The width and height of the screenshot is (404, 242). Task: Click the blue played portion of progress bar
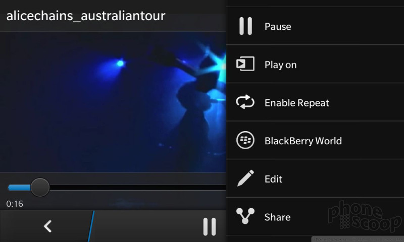[19, 188]
